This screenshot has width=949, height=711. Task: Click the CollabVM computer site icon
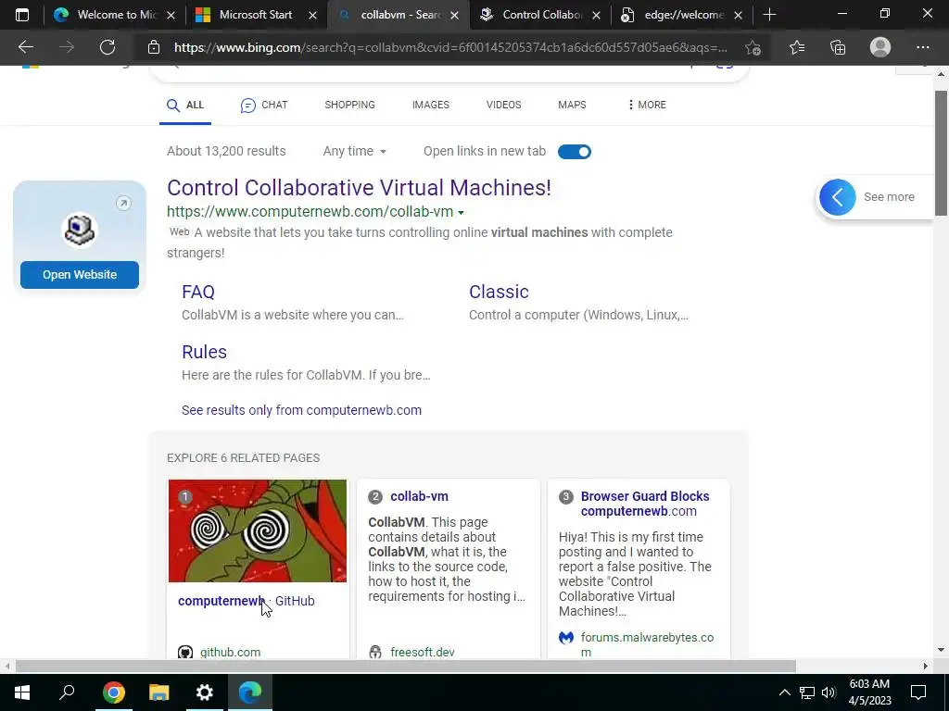coord(80,231)
